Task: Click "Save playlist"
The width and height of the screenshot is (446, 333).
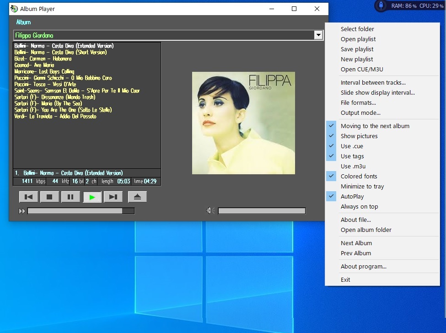Action: point(357,49)
